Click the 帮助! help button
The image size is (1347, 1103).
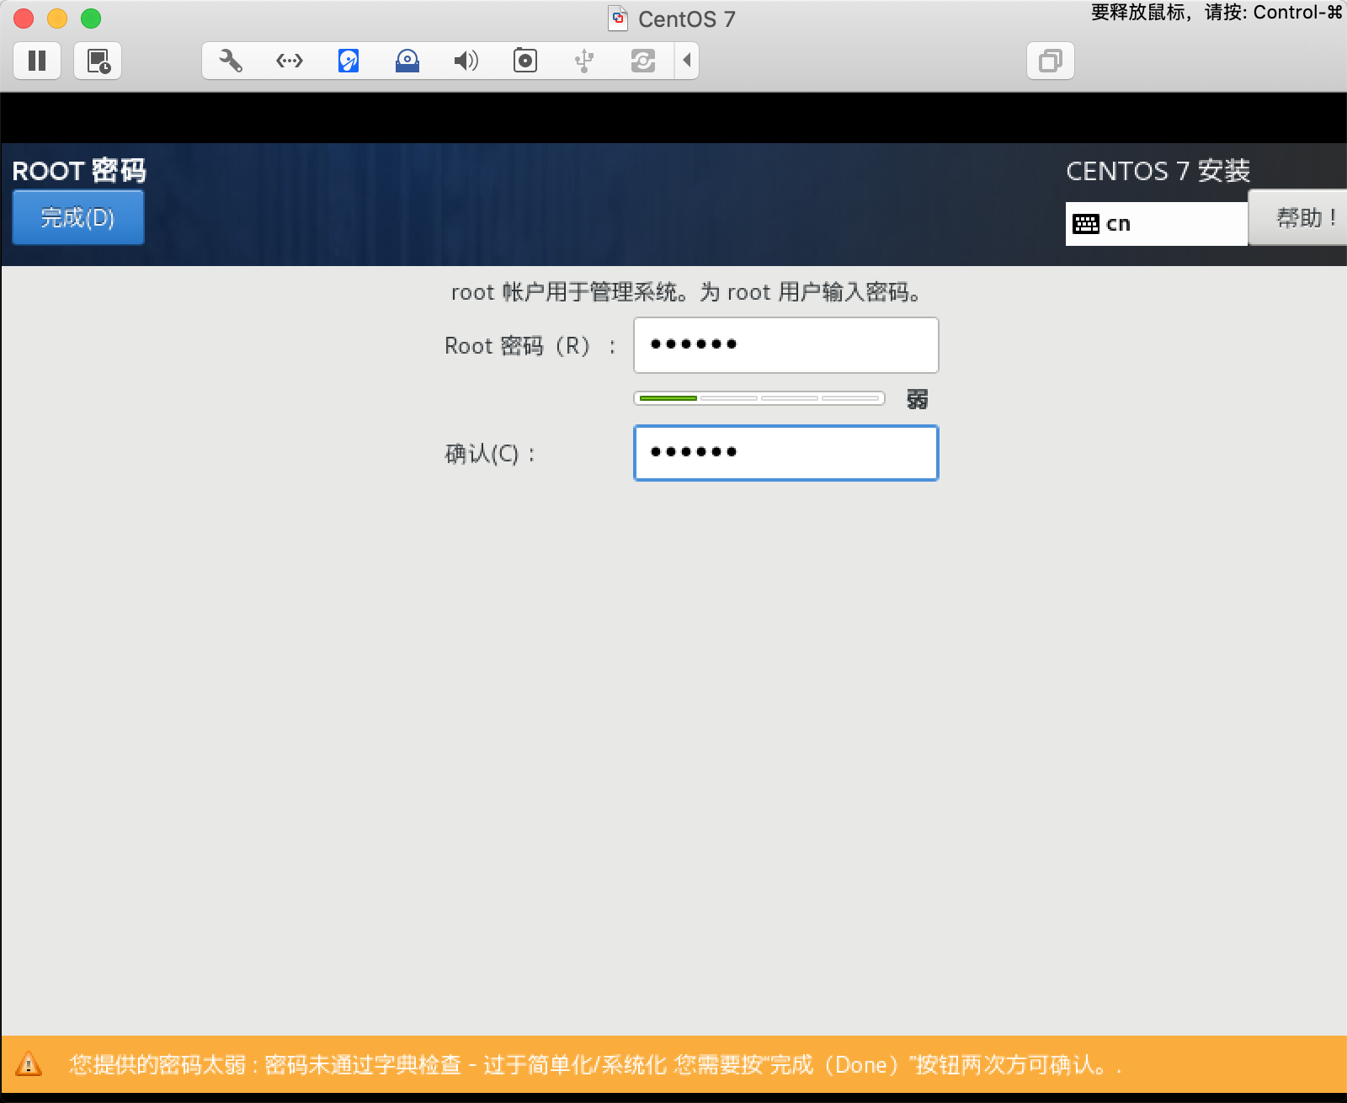click(x=1298, y=217)
